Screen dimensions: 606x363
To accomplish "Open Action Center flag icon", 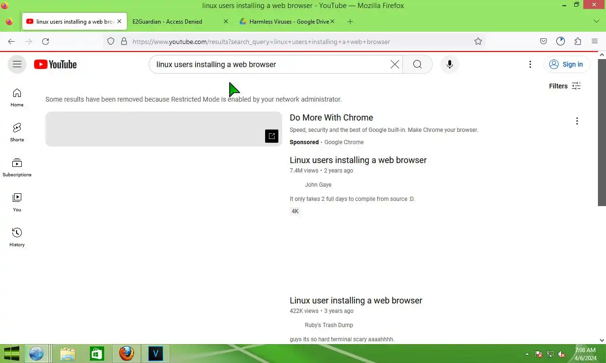I will 539,354.
